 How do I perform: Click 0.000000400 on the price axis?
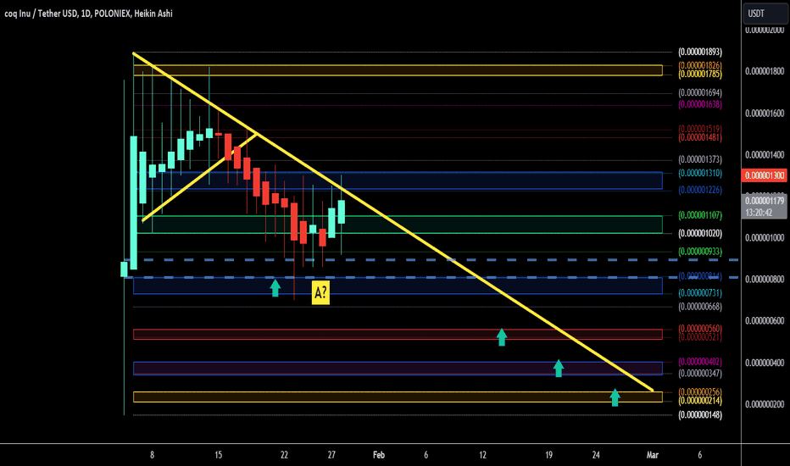(x=765, y=363)
